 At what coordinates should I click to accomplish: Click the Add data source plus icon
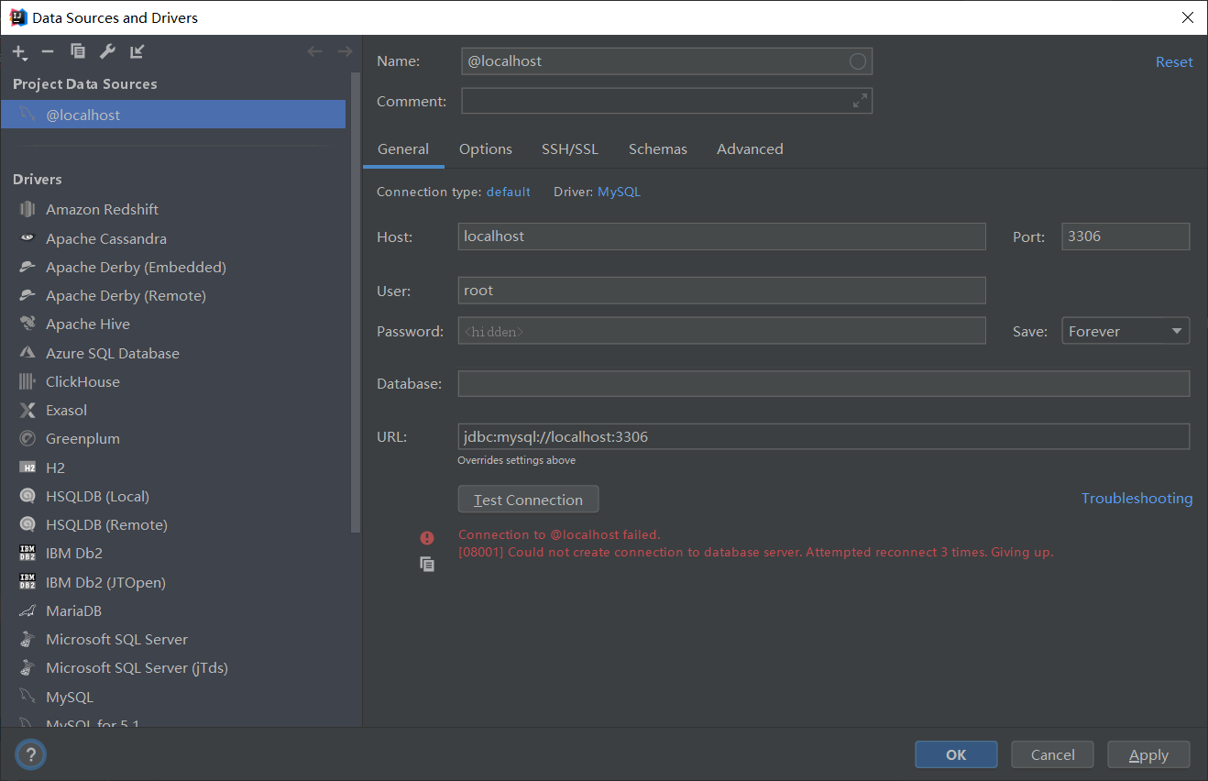19,52
